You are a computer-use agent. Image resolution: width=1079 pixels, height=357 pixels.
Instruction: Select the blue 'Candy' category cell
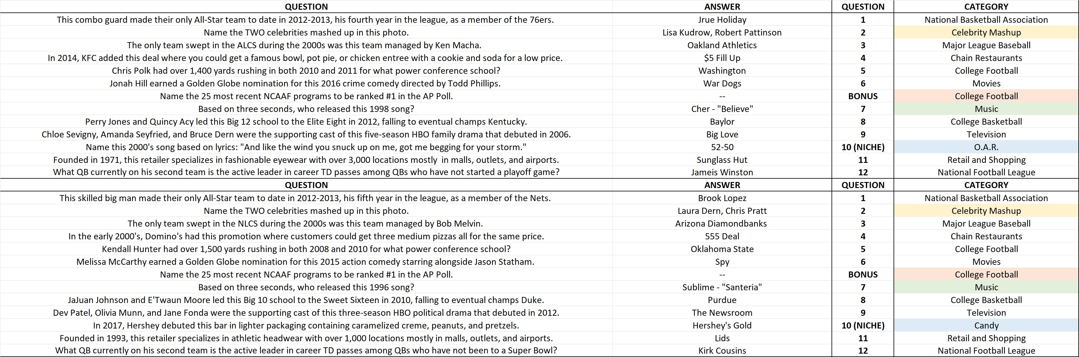pyautogui.click(x=986, y=325)
